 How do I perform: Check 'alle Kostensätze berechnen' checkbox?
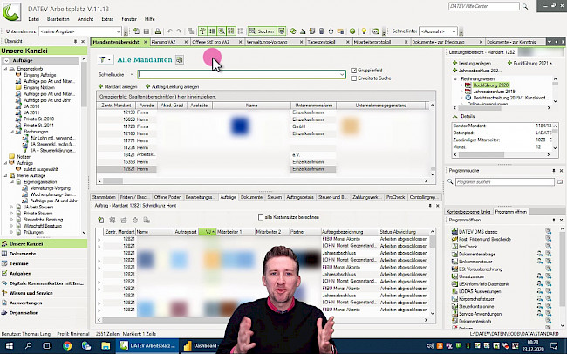tap(261, 216)
